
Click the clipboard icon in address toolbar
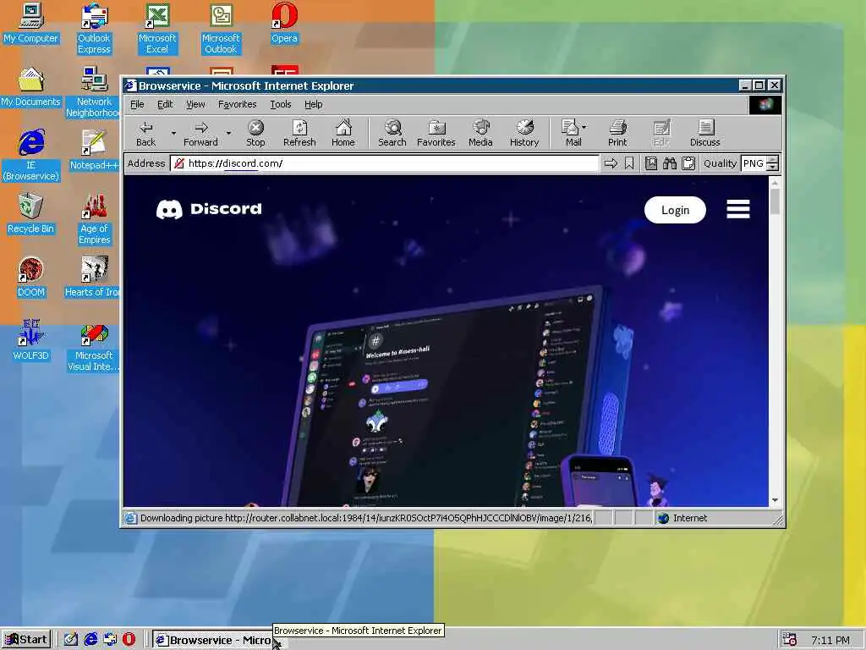pos(688,163)
